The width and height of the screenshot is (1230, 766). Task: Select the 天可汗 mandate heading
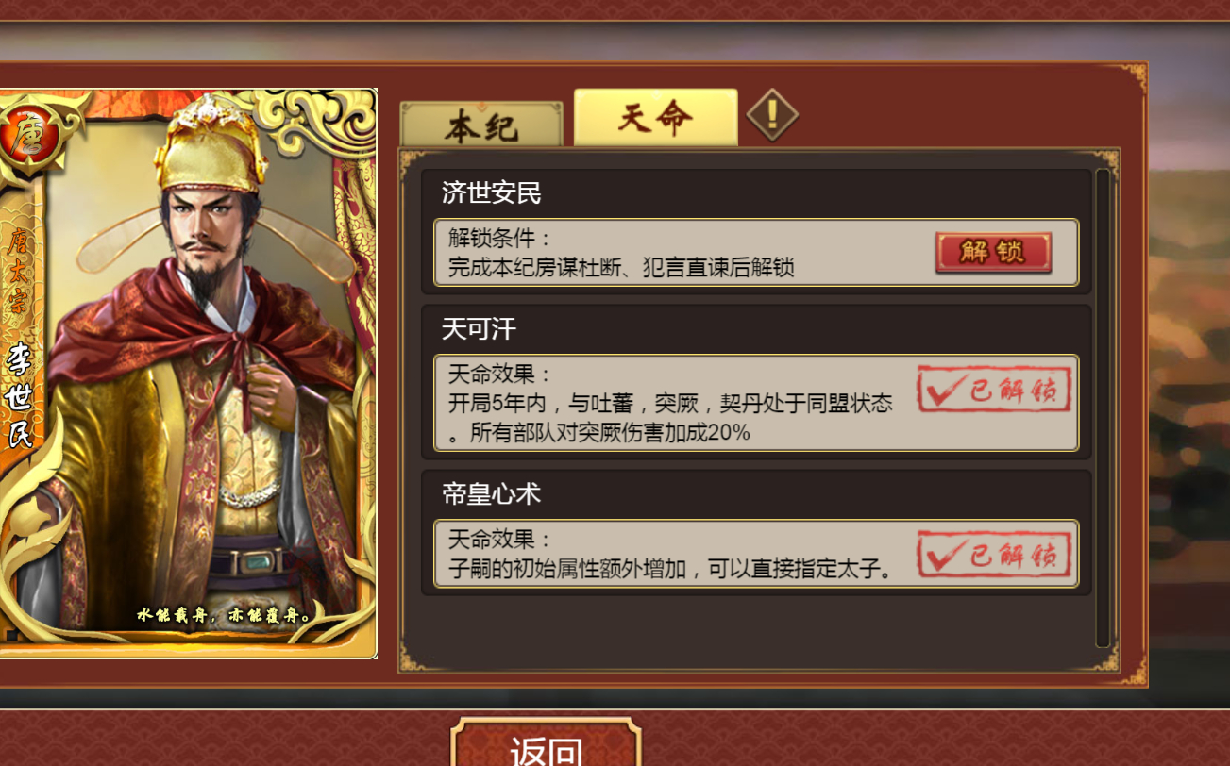tap(479, 329)
